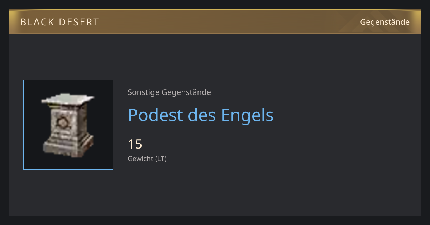Click the pedestal item icon
Screen dimensions: 430x225
pyautogui.click(x=68, y=125)
